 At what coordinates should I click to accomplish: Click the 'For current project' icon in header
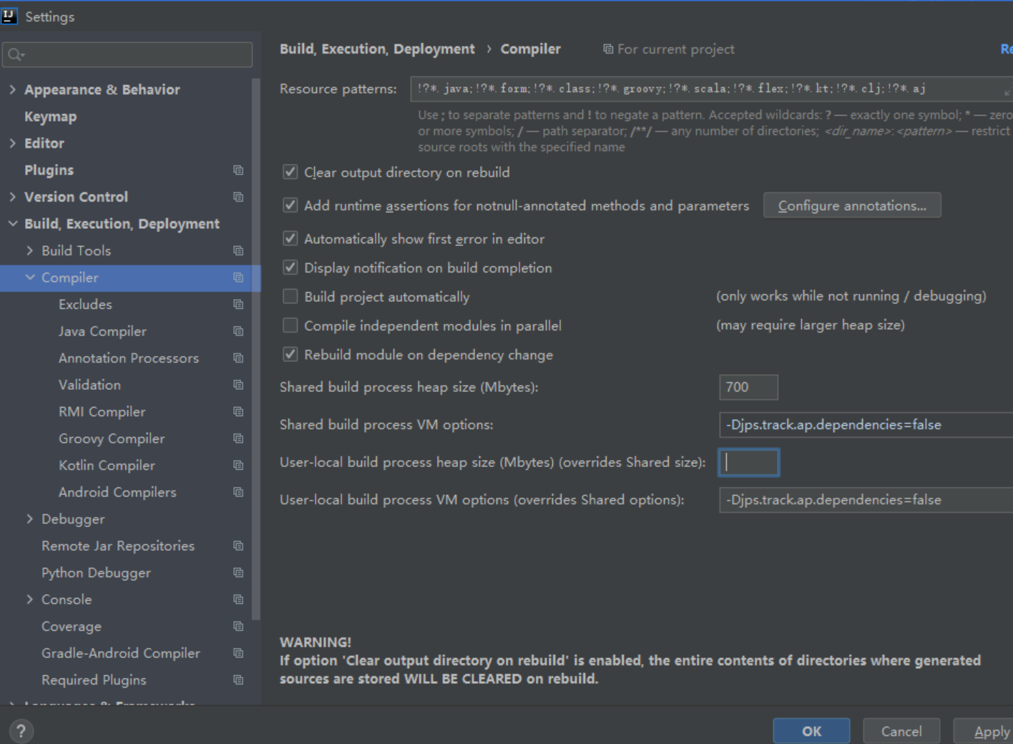tap(608, 49)
